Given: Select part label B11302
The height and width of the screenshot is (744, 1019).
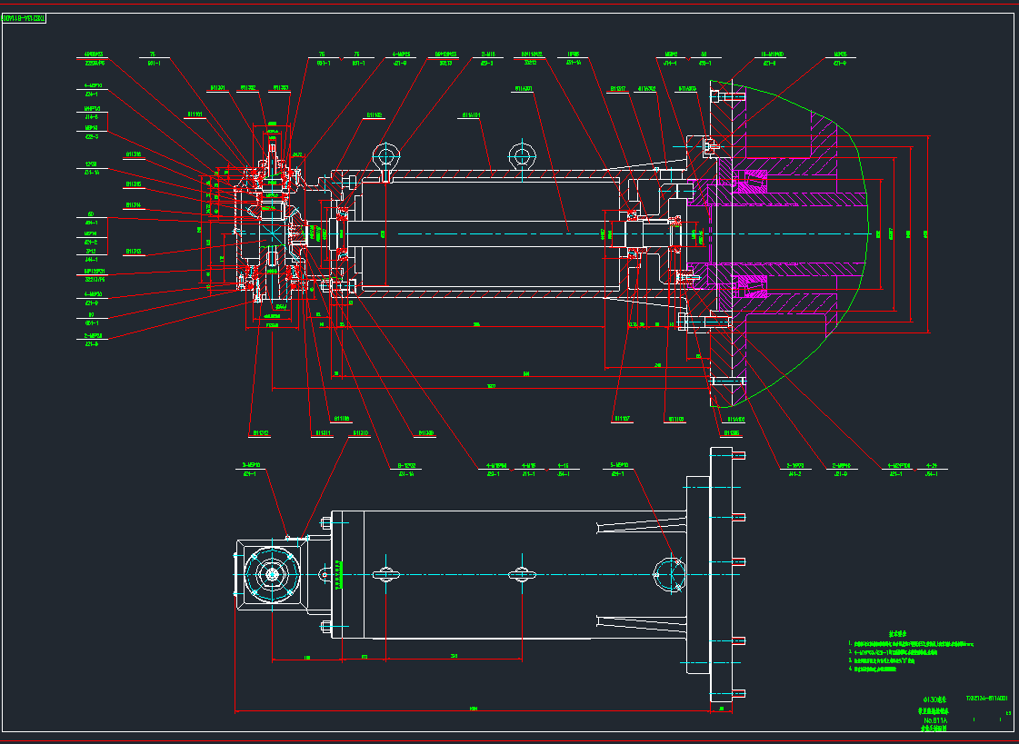Looking at the screenshot, I should click(x=247, y=87).
